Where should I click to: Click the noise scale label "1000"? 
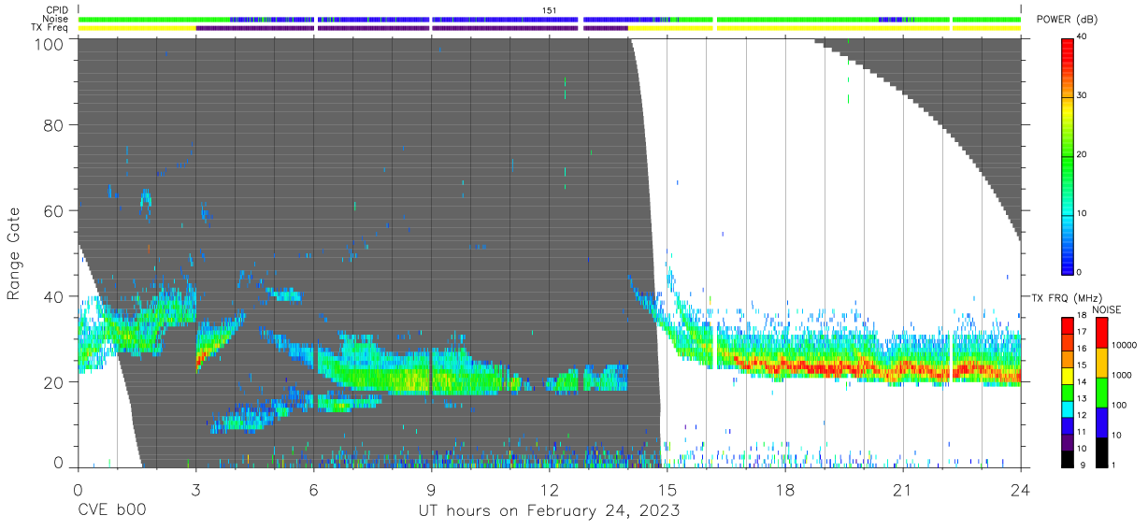click(1123, 375)
